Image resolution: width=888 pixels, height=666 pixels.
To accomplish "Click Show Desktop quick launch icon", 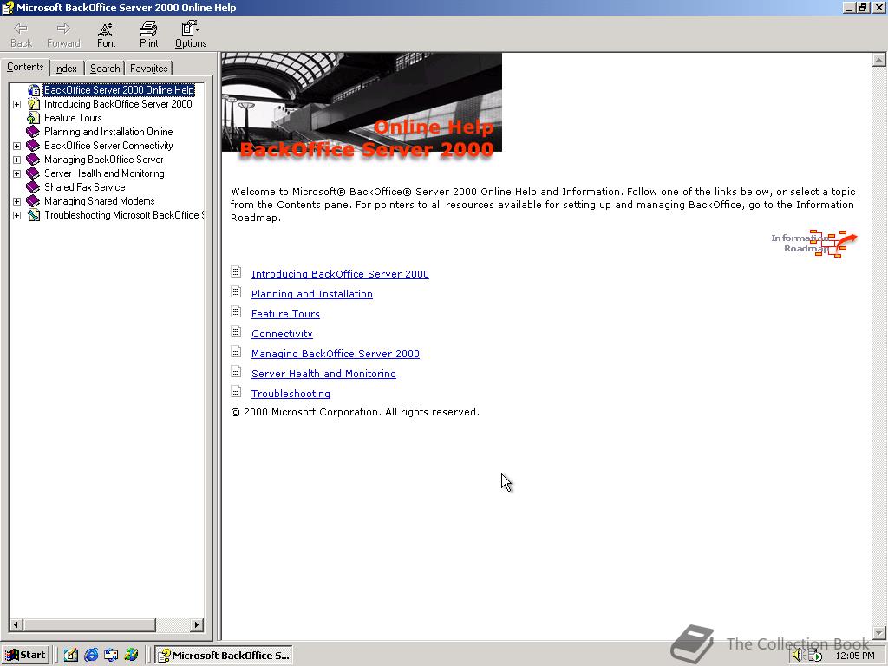I will [71, 656].
